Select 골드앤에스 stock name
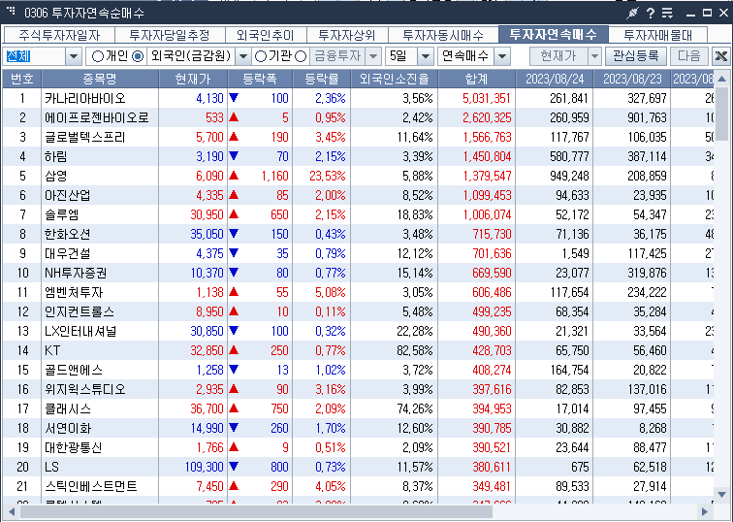733x522 pixels. pos(74,370)
